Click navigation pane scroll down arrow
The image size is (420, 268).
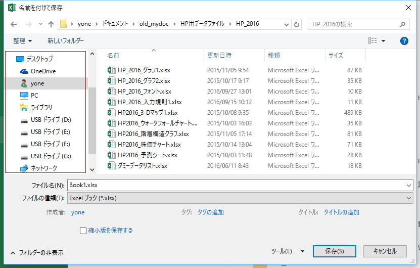(92, 169)
